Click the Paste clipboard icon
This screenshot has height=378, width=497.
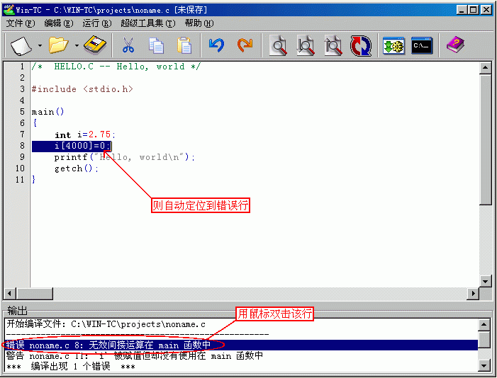coord(184,45)
